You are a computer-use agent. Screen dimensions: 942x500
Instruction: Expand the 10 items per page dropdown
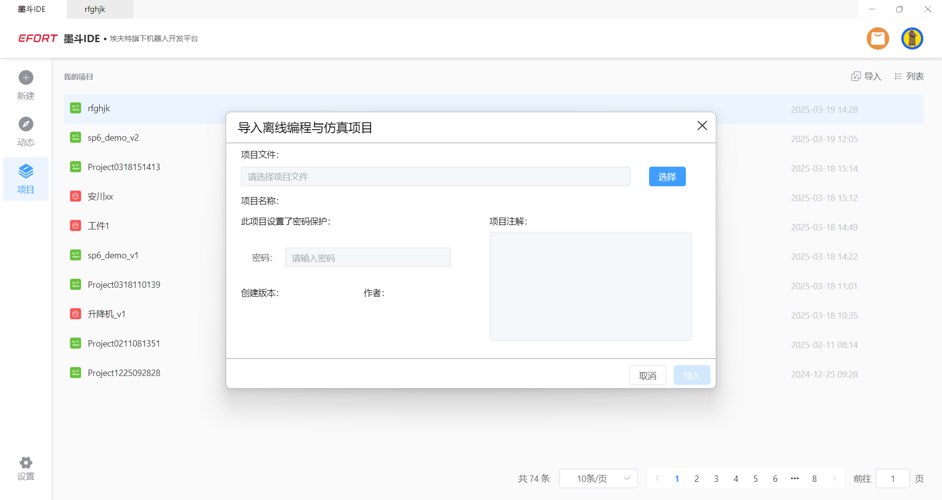(x=598, y=478)
